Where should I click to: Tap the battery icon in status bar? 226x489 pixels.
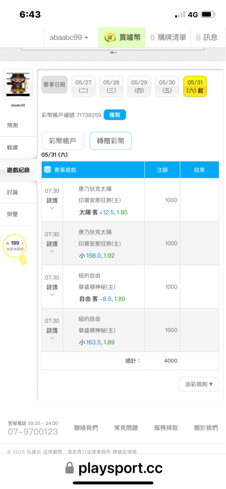coord(207,14)
